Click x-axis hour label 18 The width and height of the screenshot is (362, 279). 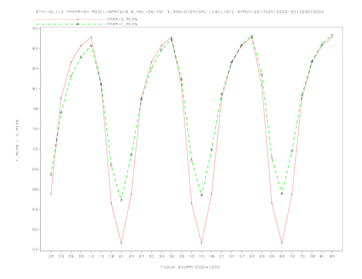click(111, 256)
